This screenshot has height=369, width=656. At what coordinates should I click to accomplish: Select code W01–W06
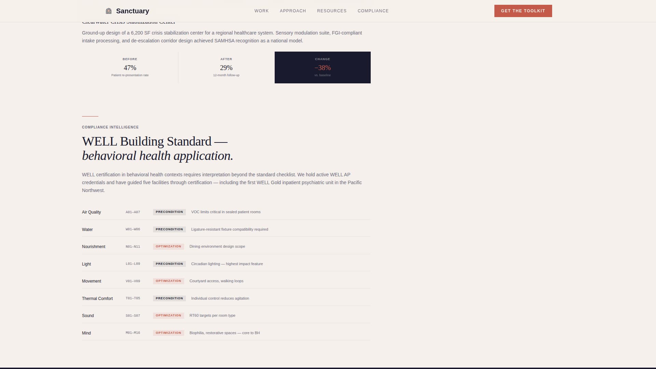coord(133,229)
